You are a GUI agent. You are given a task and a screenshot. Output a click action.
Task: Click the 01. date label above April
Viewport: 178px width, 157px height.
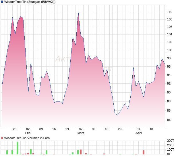(x=139, y=129)
